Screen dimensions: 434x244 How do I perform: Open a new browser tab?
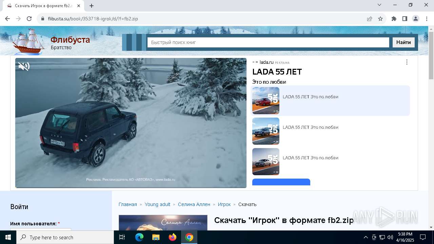[92, 6]
